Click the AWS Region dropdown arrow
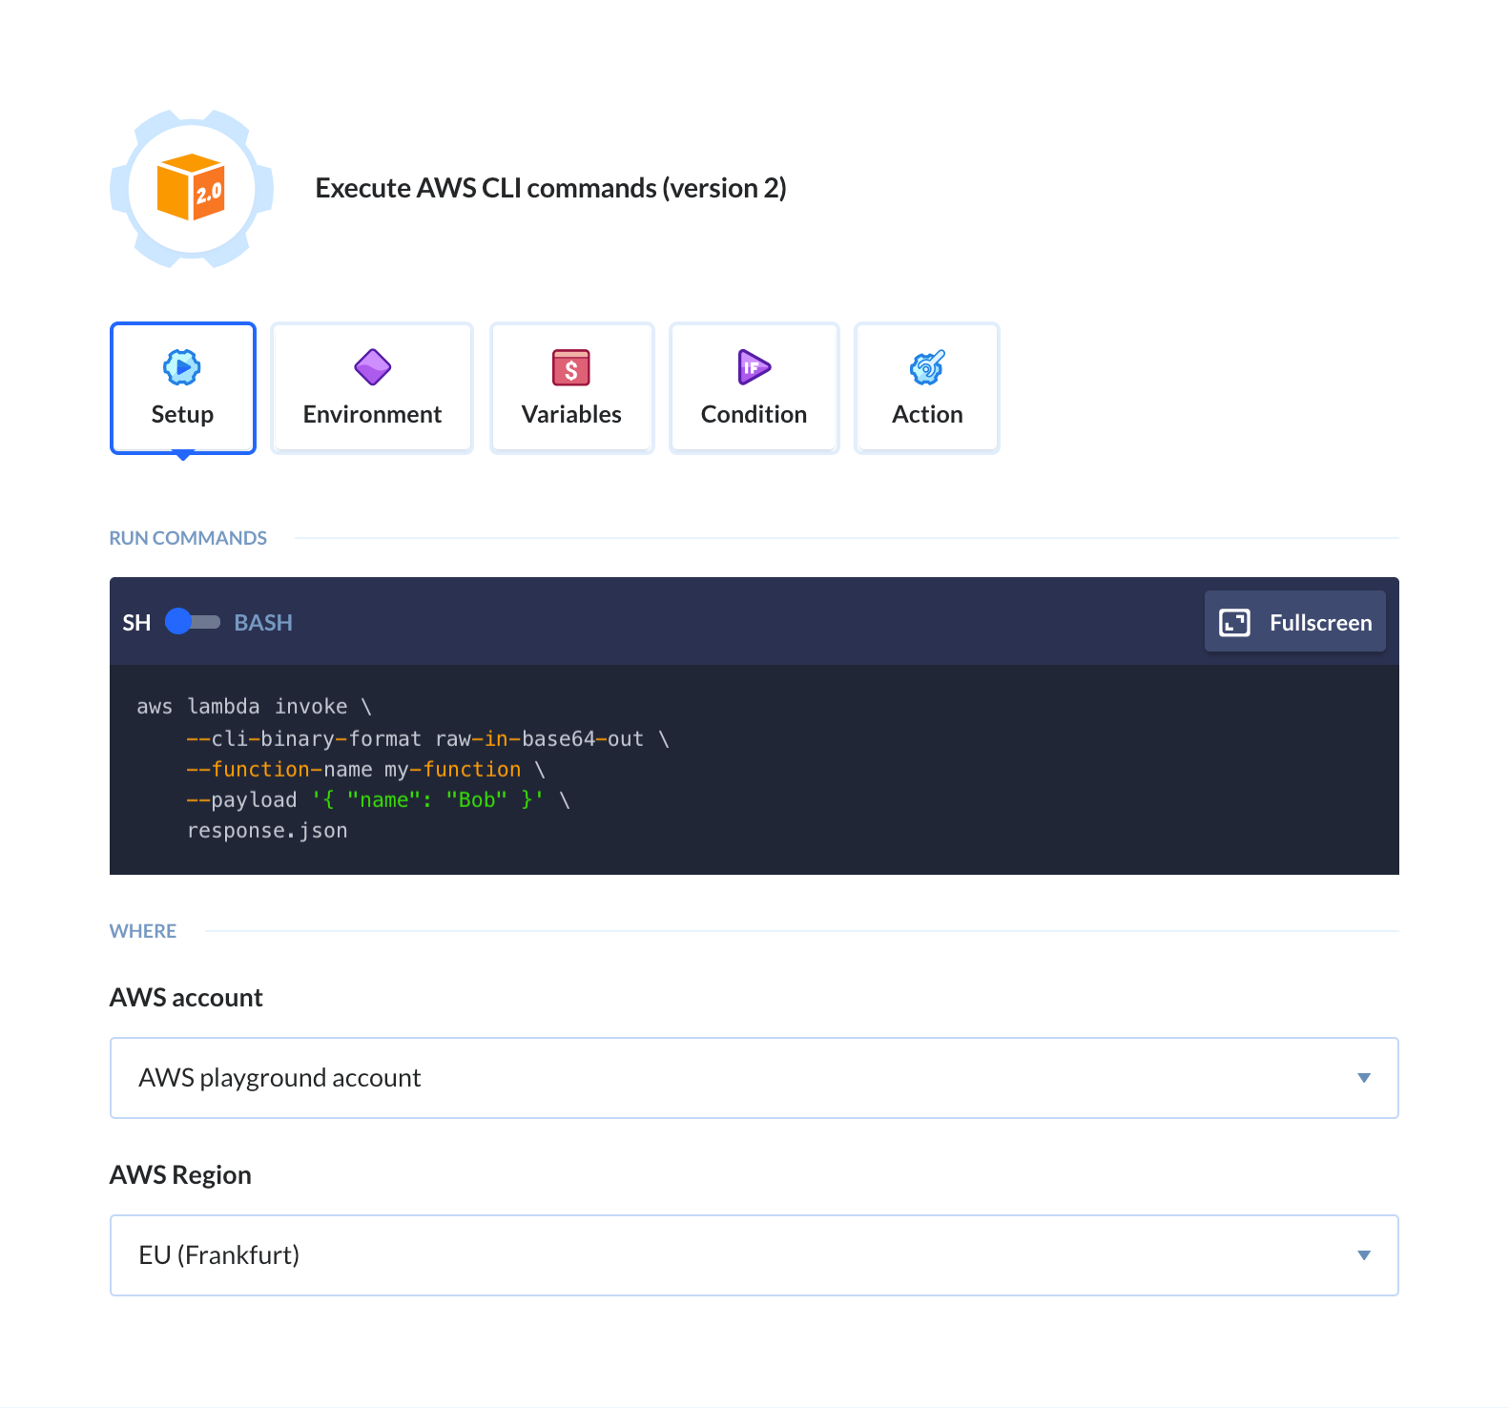 [x=1364, y=1255]
